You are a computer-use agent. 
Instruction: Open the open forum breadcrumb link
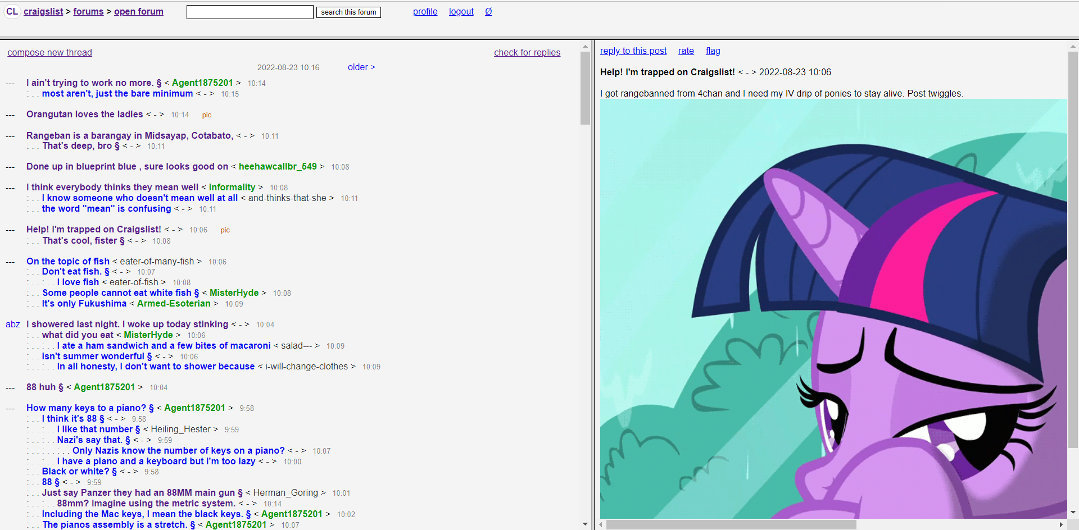coord(139,11)
